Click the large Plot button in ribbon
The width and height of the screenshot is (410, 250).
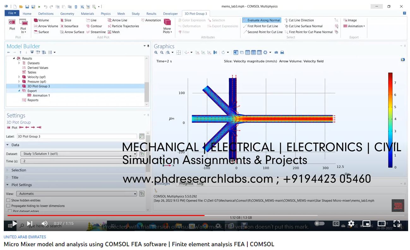click(x=12, y=25)
